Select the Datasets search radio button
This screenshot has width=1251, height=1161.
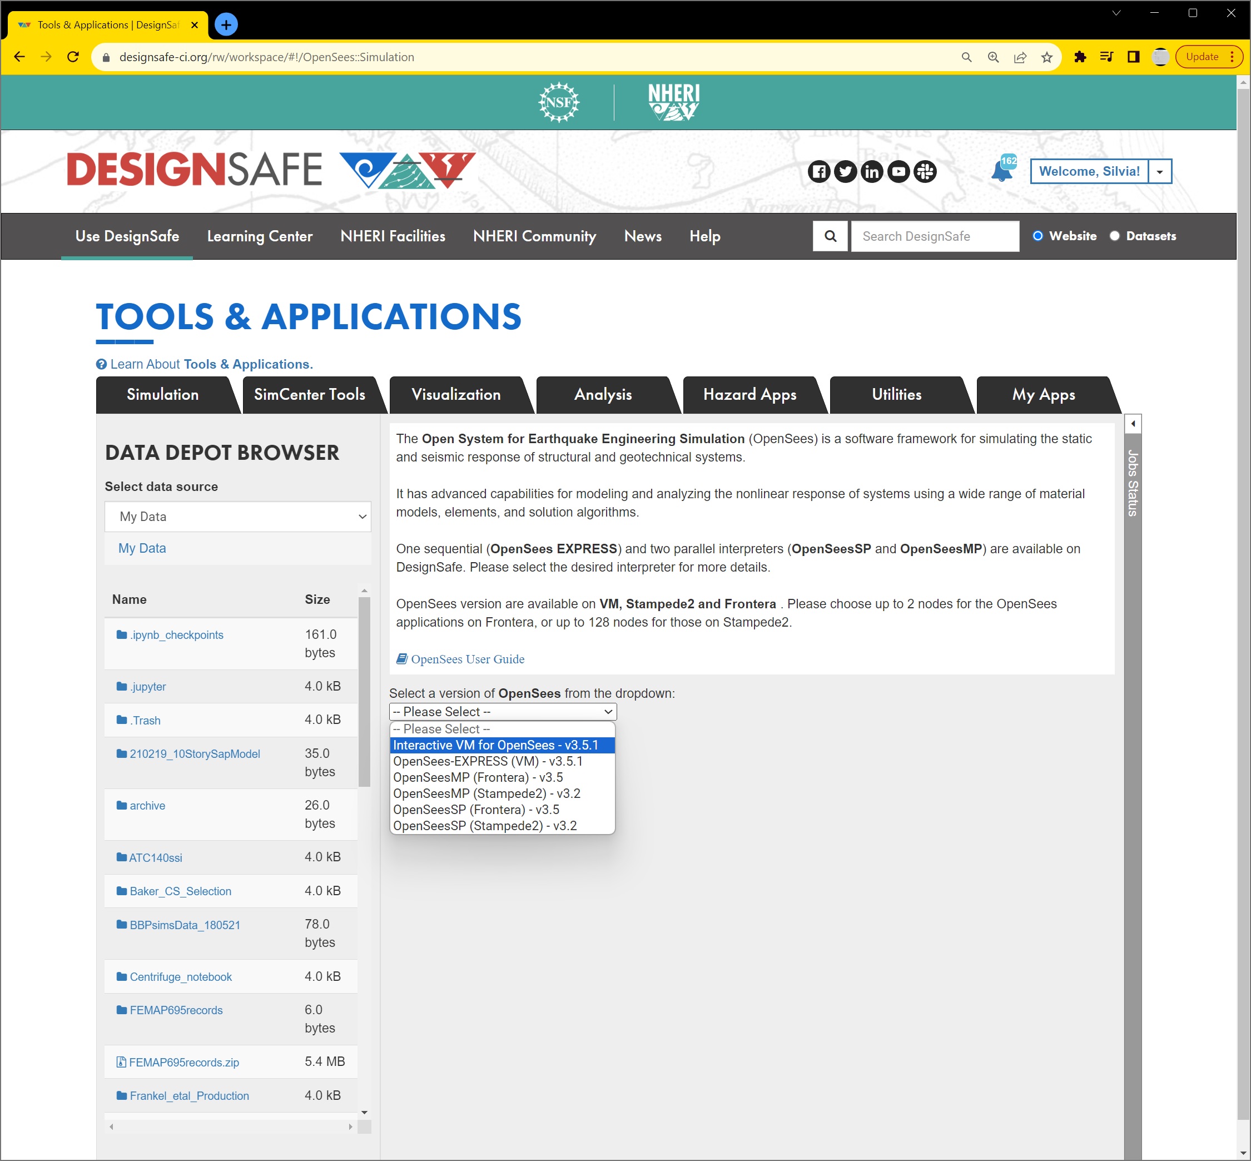(x=1115, y=236)
